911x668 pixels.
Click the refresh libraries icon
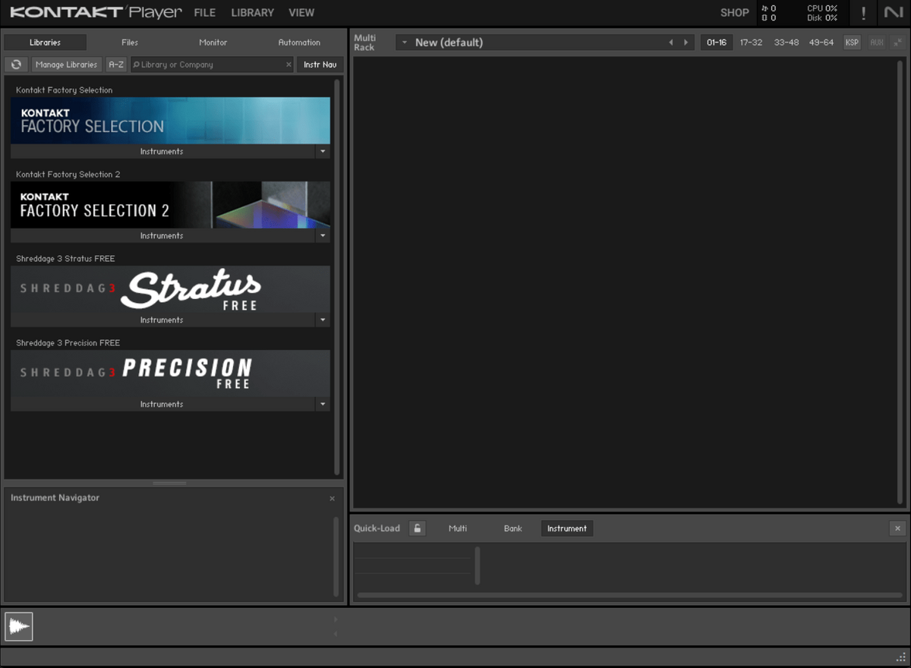pos(16,65)
